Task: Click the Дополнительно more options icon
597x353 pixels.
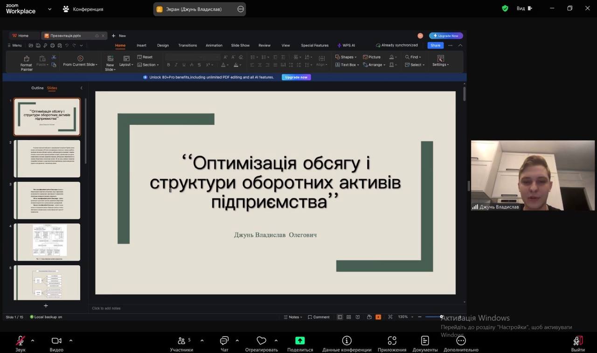Action: click(461, 341)
